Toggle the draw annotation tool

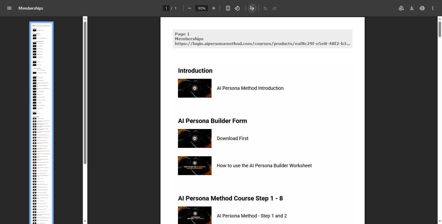click(252, 8)
